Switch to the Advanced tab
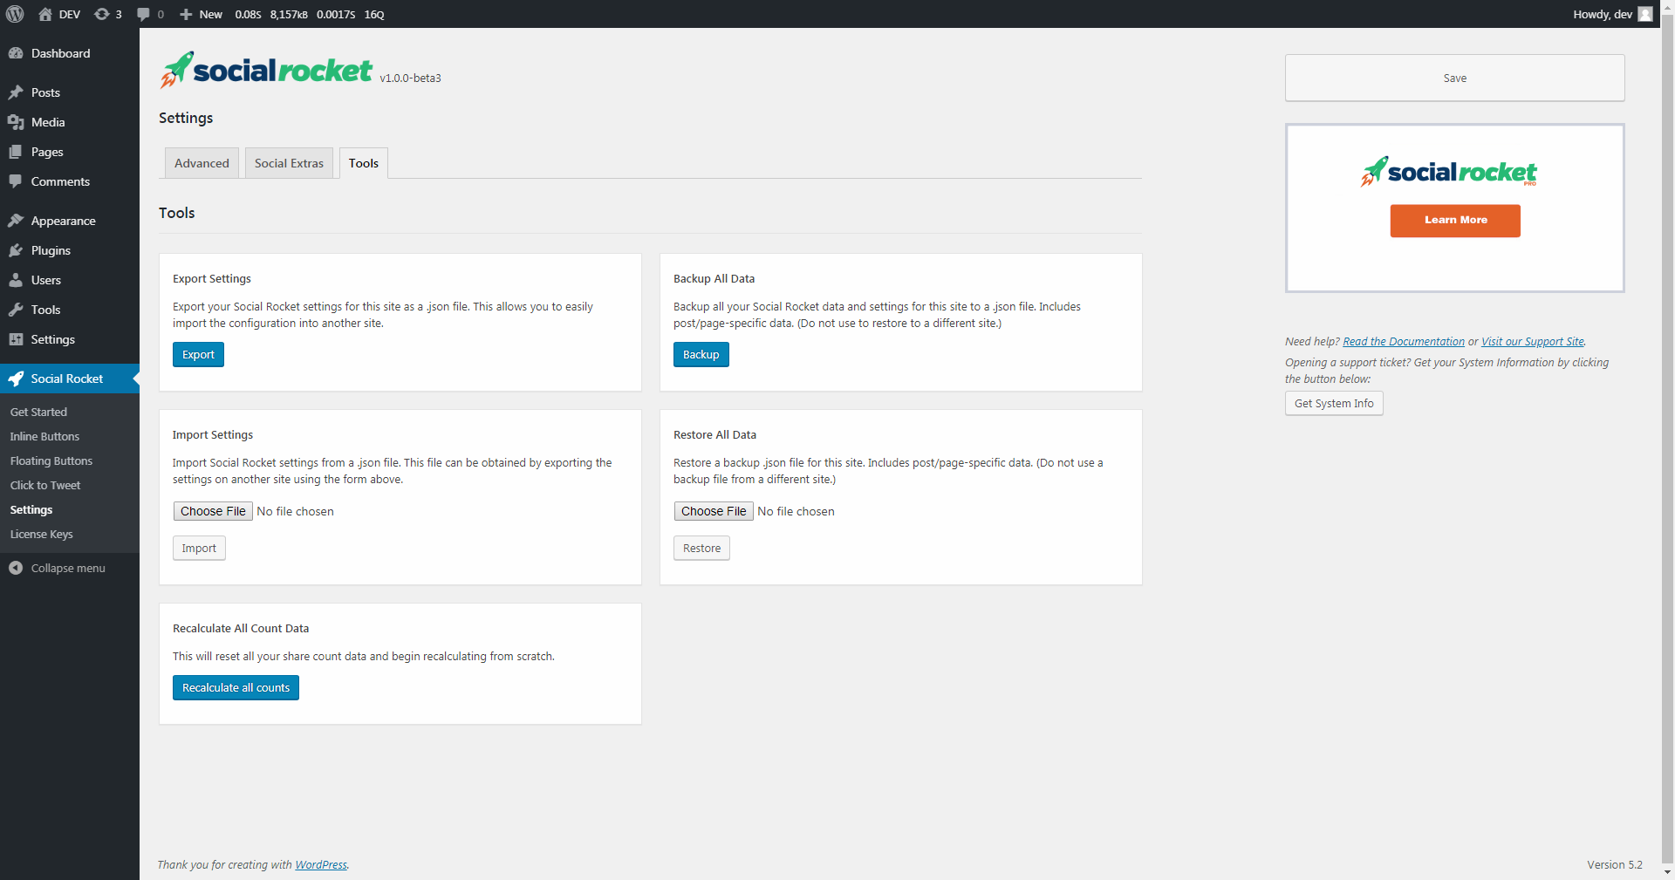 (202, 163)
